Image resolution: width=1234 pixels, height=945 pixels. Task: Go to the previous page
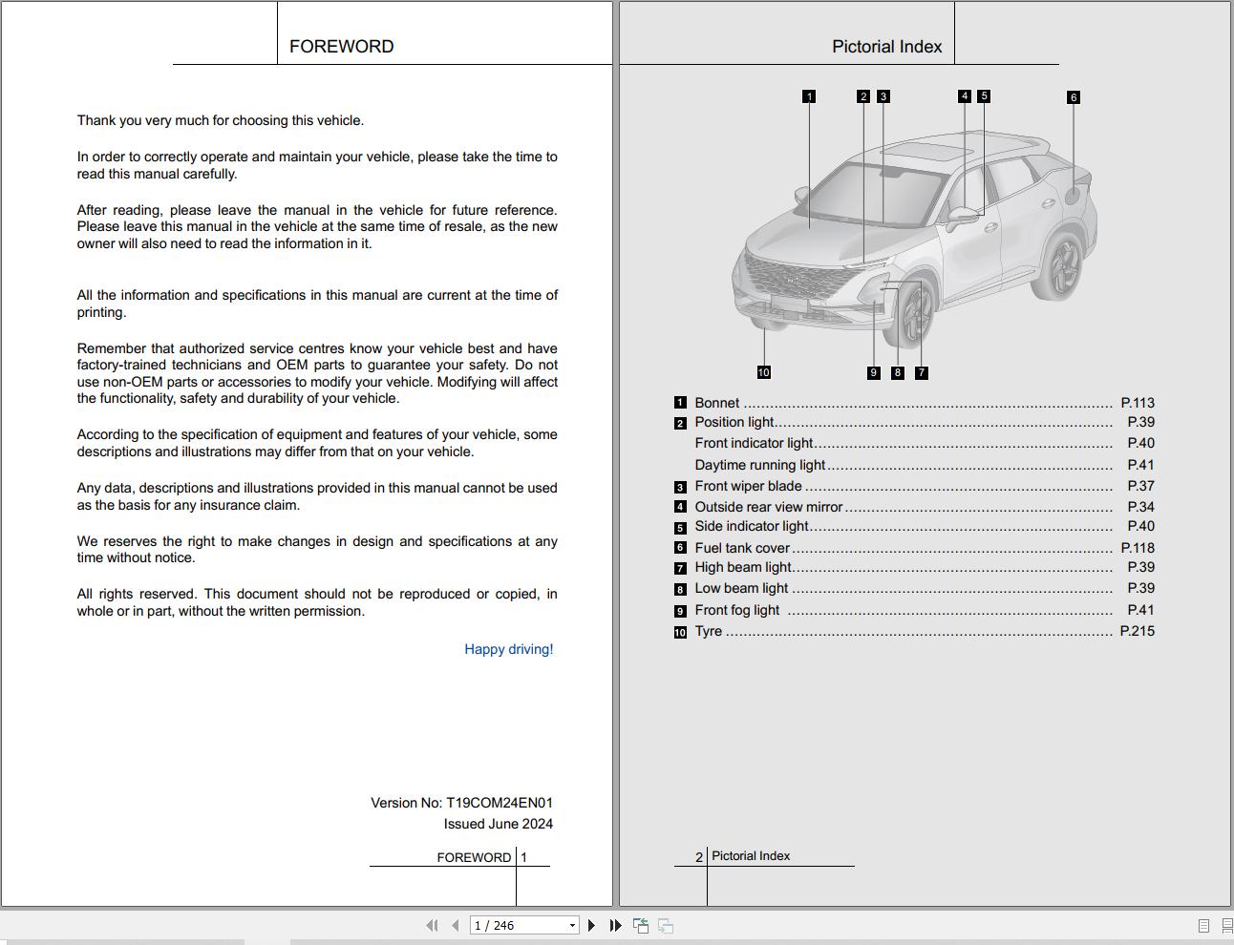click(453, 925)
